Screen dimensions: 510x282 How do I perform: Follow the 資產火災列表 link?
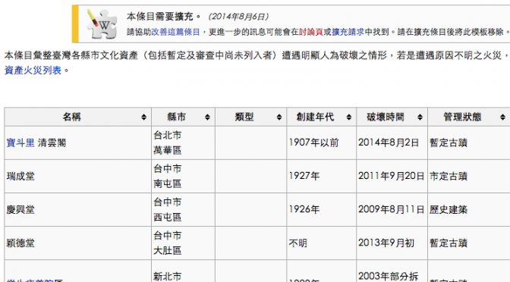pos(33,70)
